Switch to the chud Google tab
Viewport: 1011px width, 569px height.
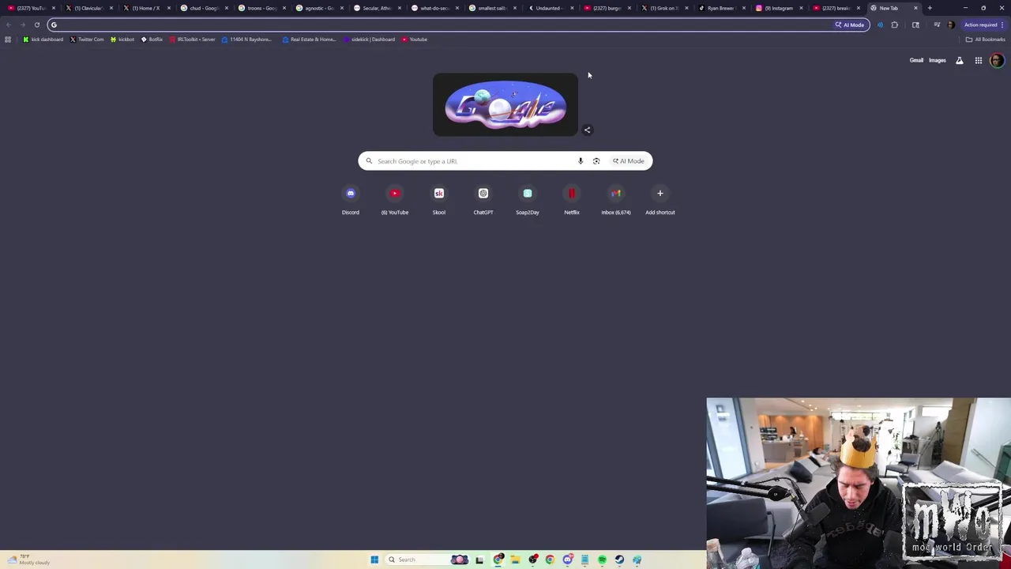[202, 8]
